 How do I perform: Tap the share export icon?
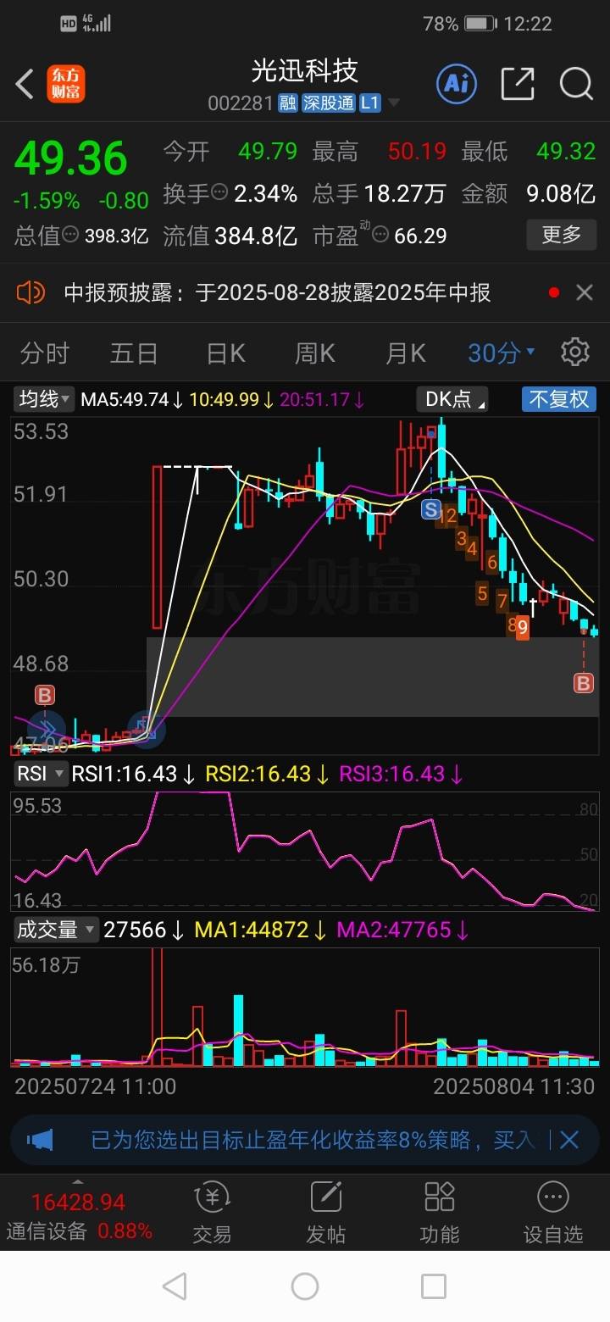tap(518, 83)
